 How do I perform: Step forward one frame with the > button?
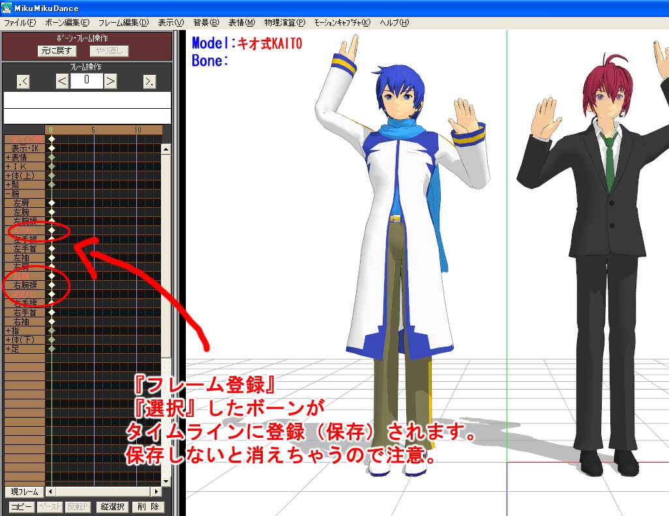(x=110, y=81)
